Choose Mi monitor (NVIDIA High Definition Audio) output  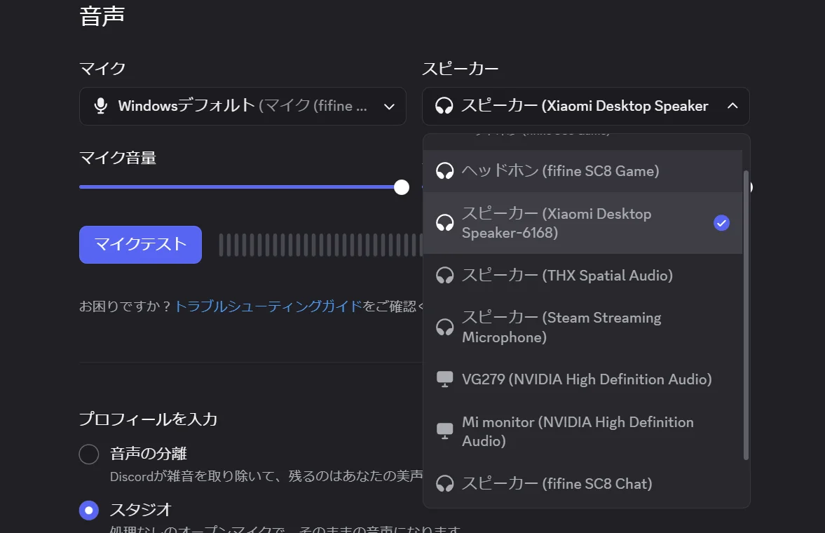(x=582, y=431)
